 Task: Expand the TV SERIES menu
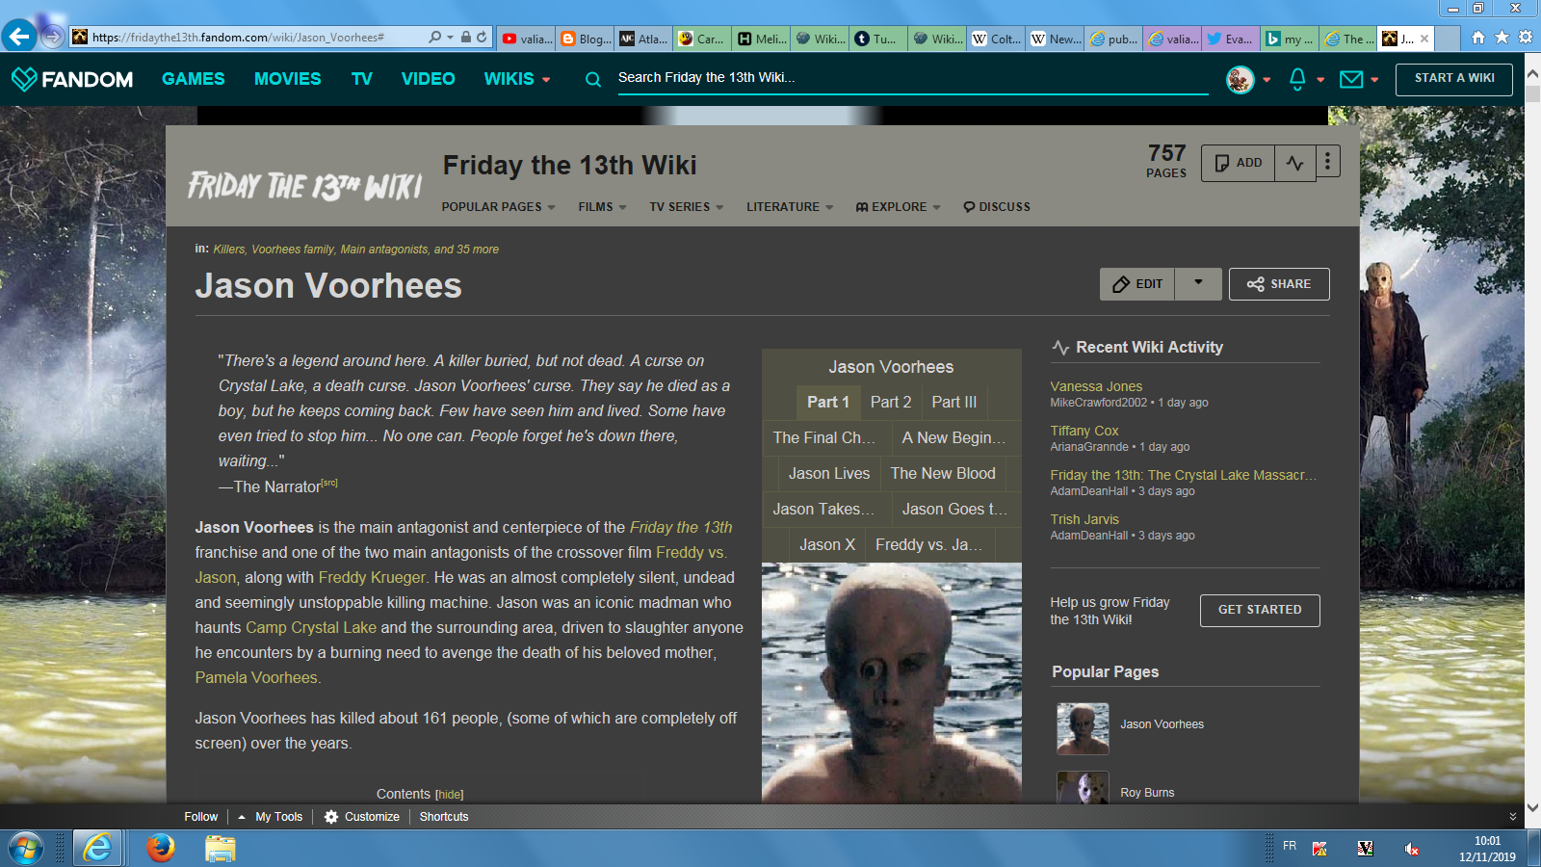(686, 207)
